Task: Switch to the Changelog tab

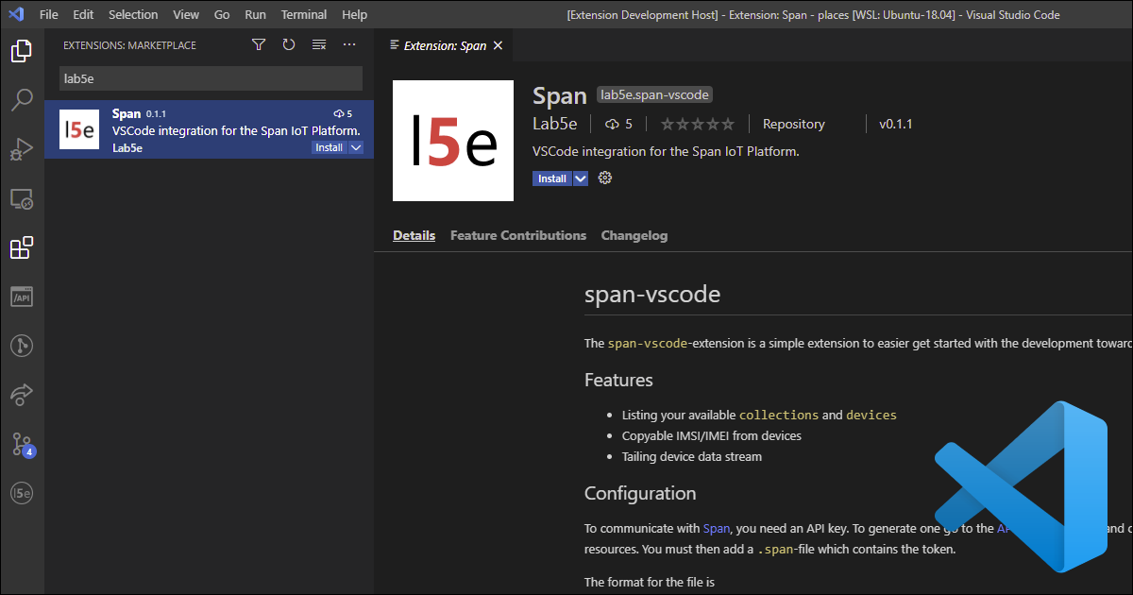Action: (634, 235)
